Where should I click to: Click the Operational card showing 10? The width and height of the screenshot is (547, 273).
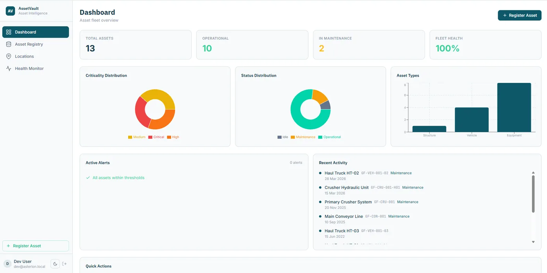tap(252, 45)
